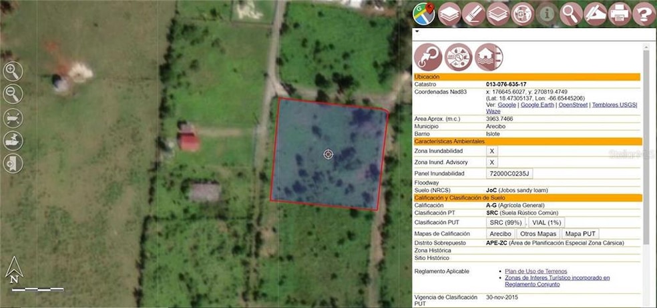
Task: Click the info panel vertical scrollbar
Action: [x=646, y=147]
